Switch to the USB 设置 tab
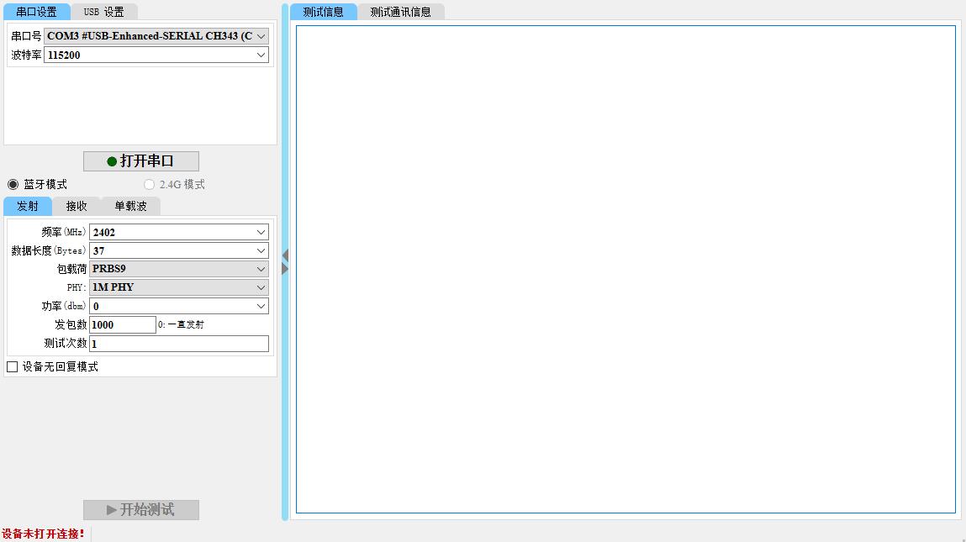This screenshot has height=542, width=966. pos(103,12)
